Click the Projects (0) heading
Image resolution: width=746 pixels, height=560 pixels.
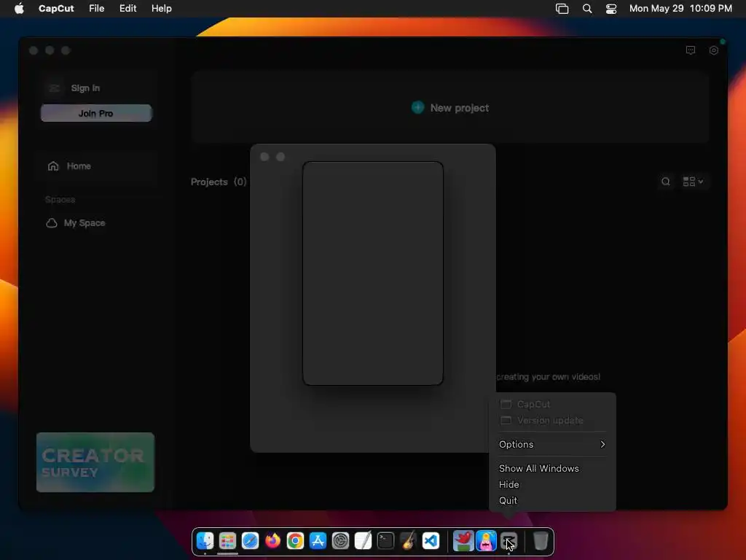tap(219, 182)
